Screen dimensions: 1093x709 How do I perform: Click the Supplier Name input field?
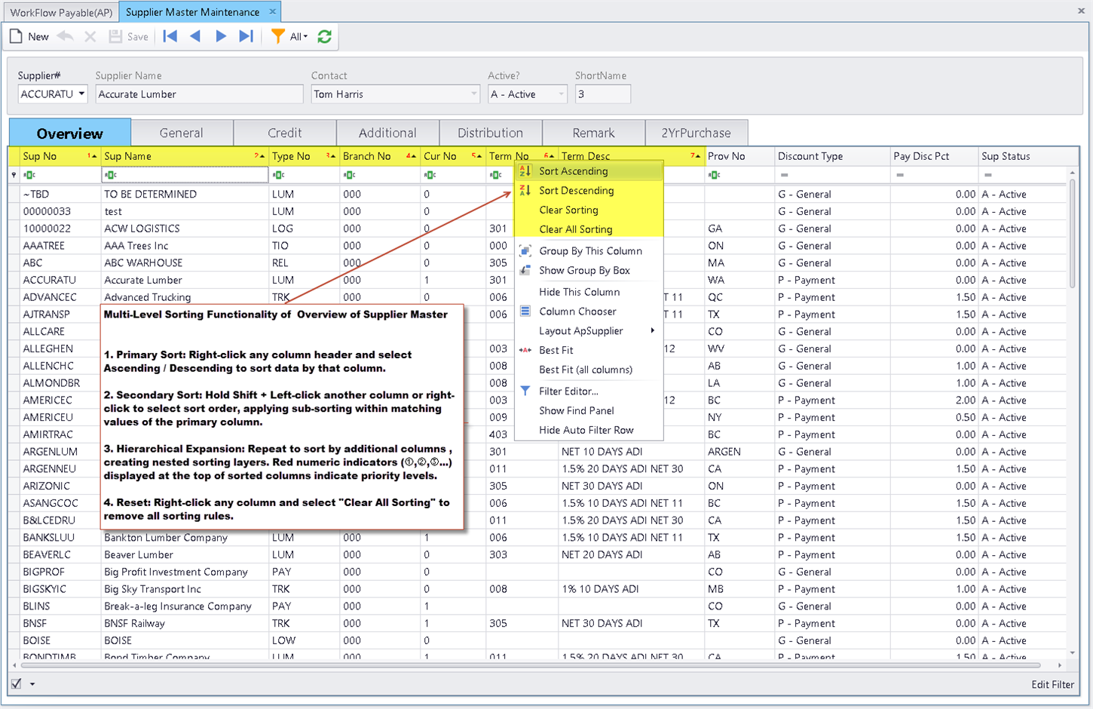199,94
